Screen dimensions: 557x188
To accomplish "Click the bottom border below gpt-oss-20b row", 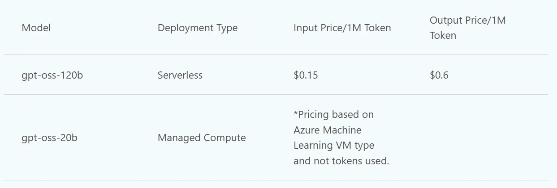I will (x=276, y=180).
